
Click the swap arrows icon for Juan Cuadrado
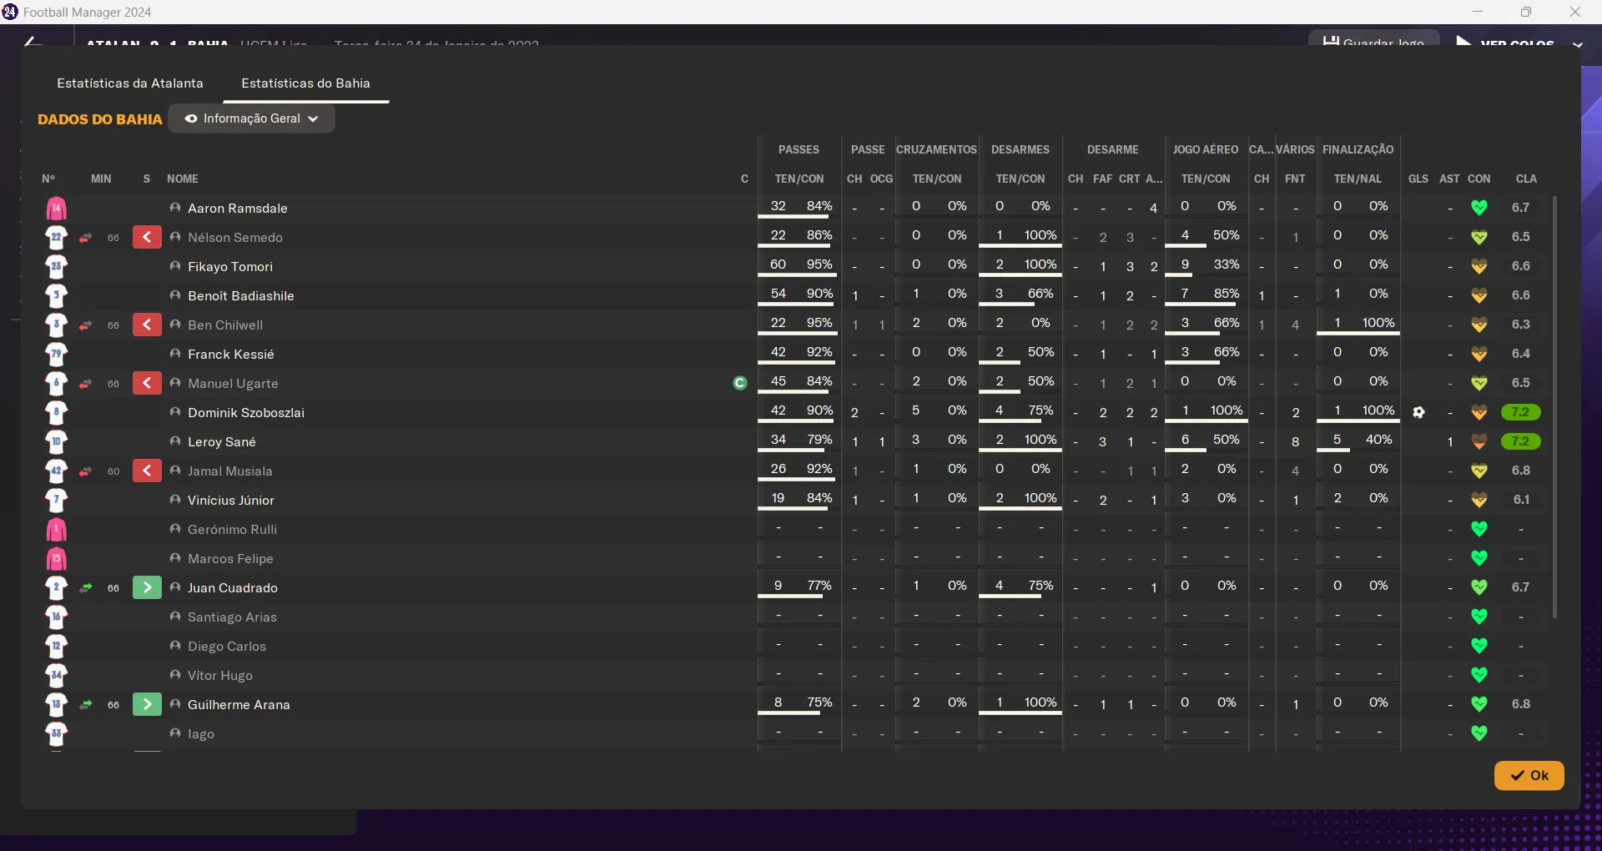(85, 588)
